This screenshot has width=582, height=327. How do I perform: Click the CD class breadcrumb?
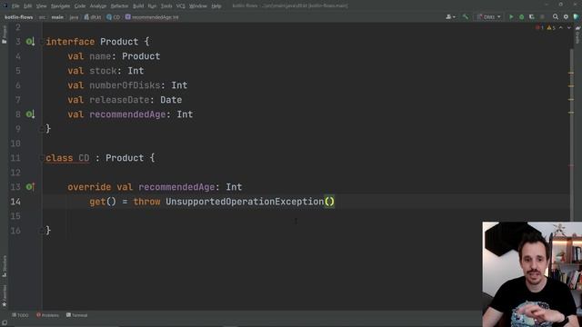point(113,17)
